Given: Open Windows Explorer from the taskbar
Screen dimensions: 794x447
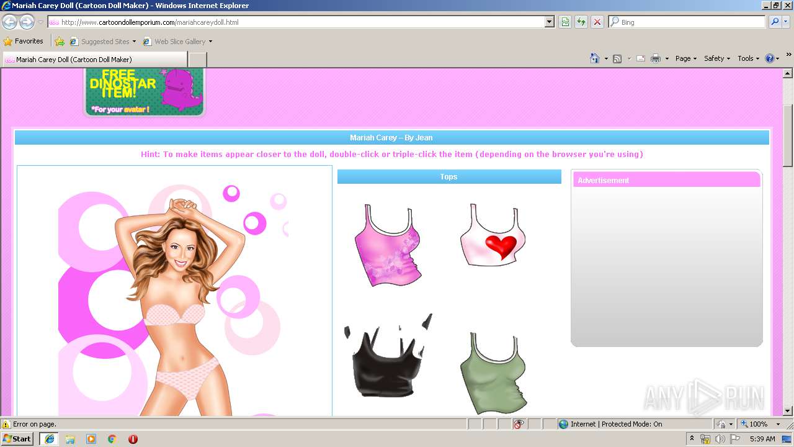Looking at the screenshot, I should (70, 439).
